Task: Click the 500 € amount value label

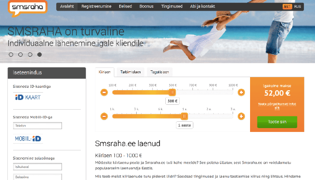Action: 173,101
